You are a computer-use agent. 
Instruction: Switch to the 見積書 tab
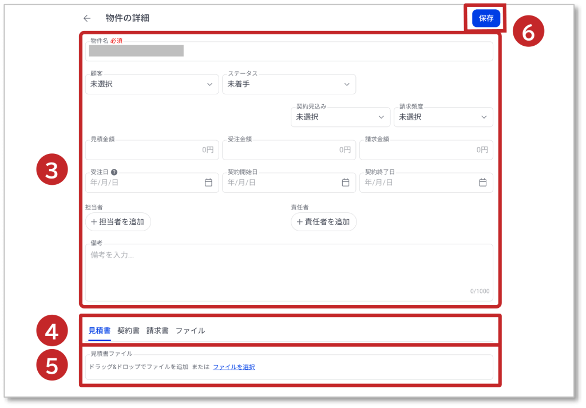point(100,331)
